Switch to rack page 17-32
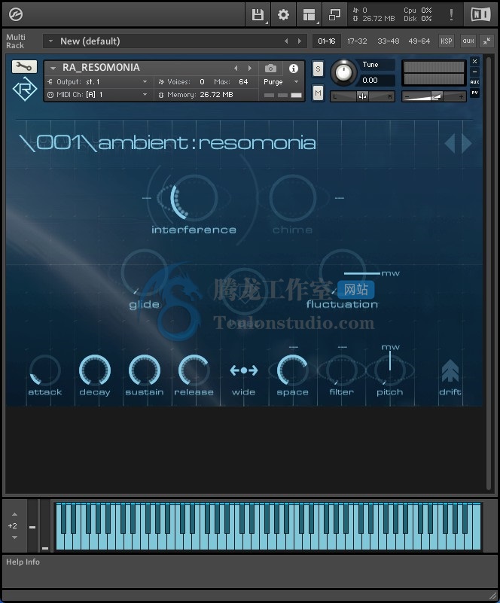The height and width of the screenshot is (603, 500). pyautogui.click(x=357, y=41)
